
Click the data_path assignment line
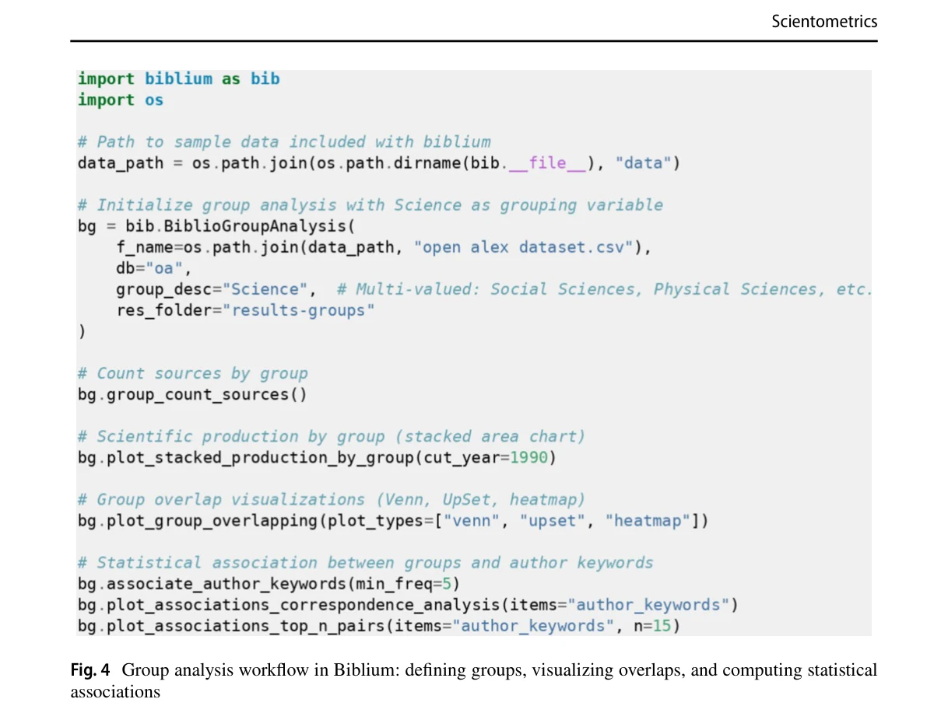point(379,163)
